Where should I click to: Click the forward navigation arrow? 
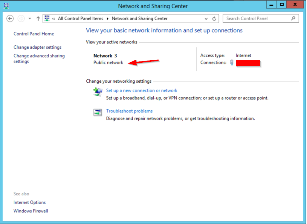[21, 18]
